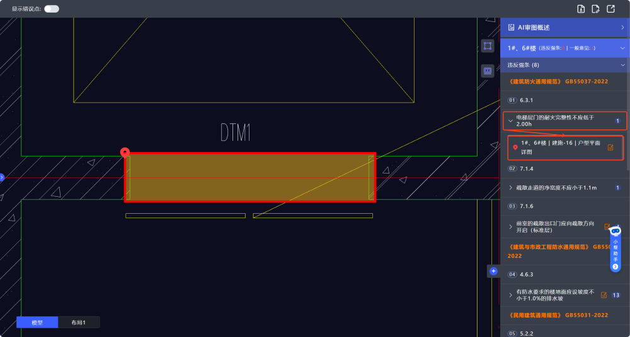Expand 疏散走道的净宽度不应小于1.1m item
Image resolution: width=630 pixels, height=337 pixels.
click(511, 187)
